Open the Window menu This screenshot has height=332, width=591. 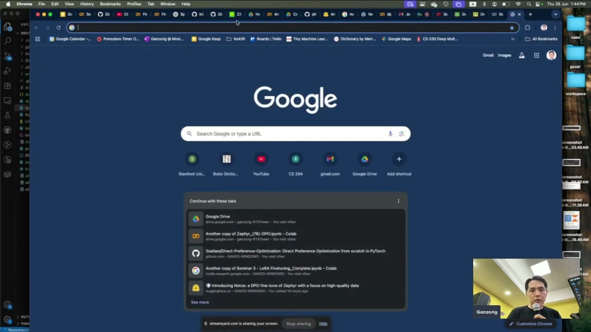pos(168,4)
